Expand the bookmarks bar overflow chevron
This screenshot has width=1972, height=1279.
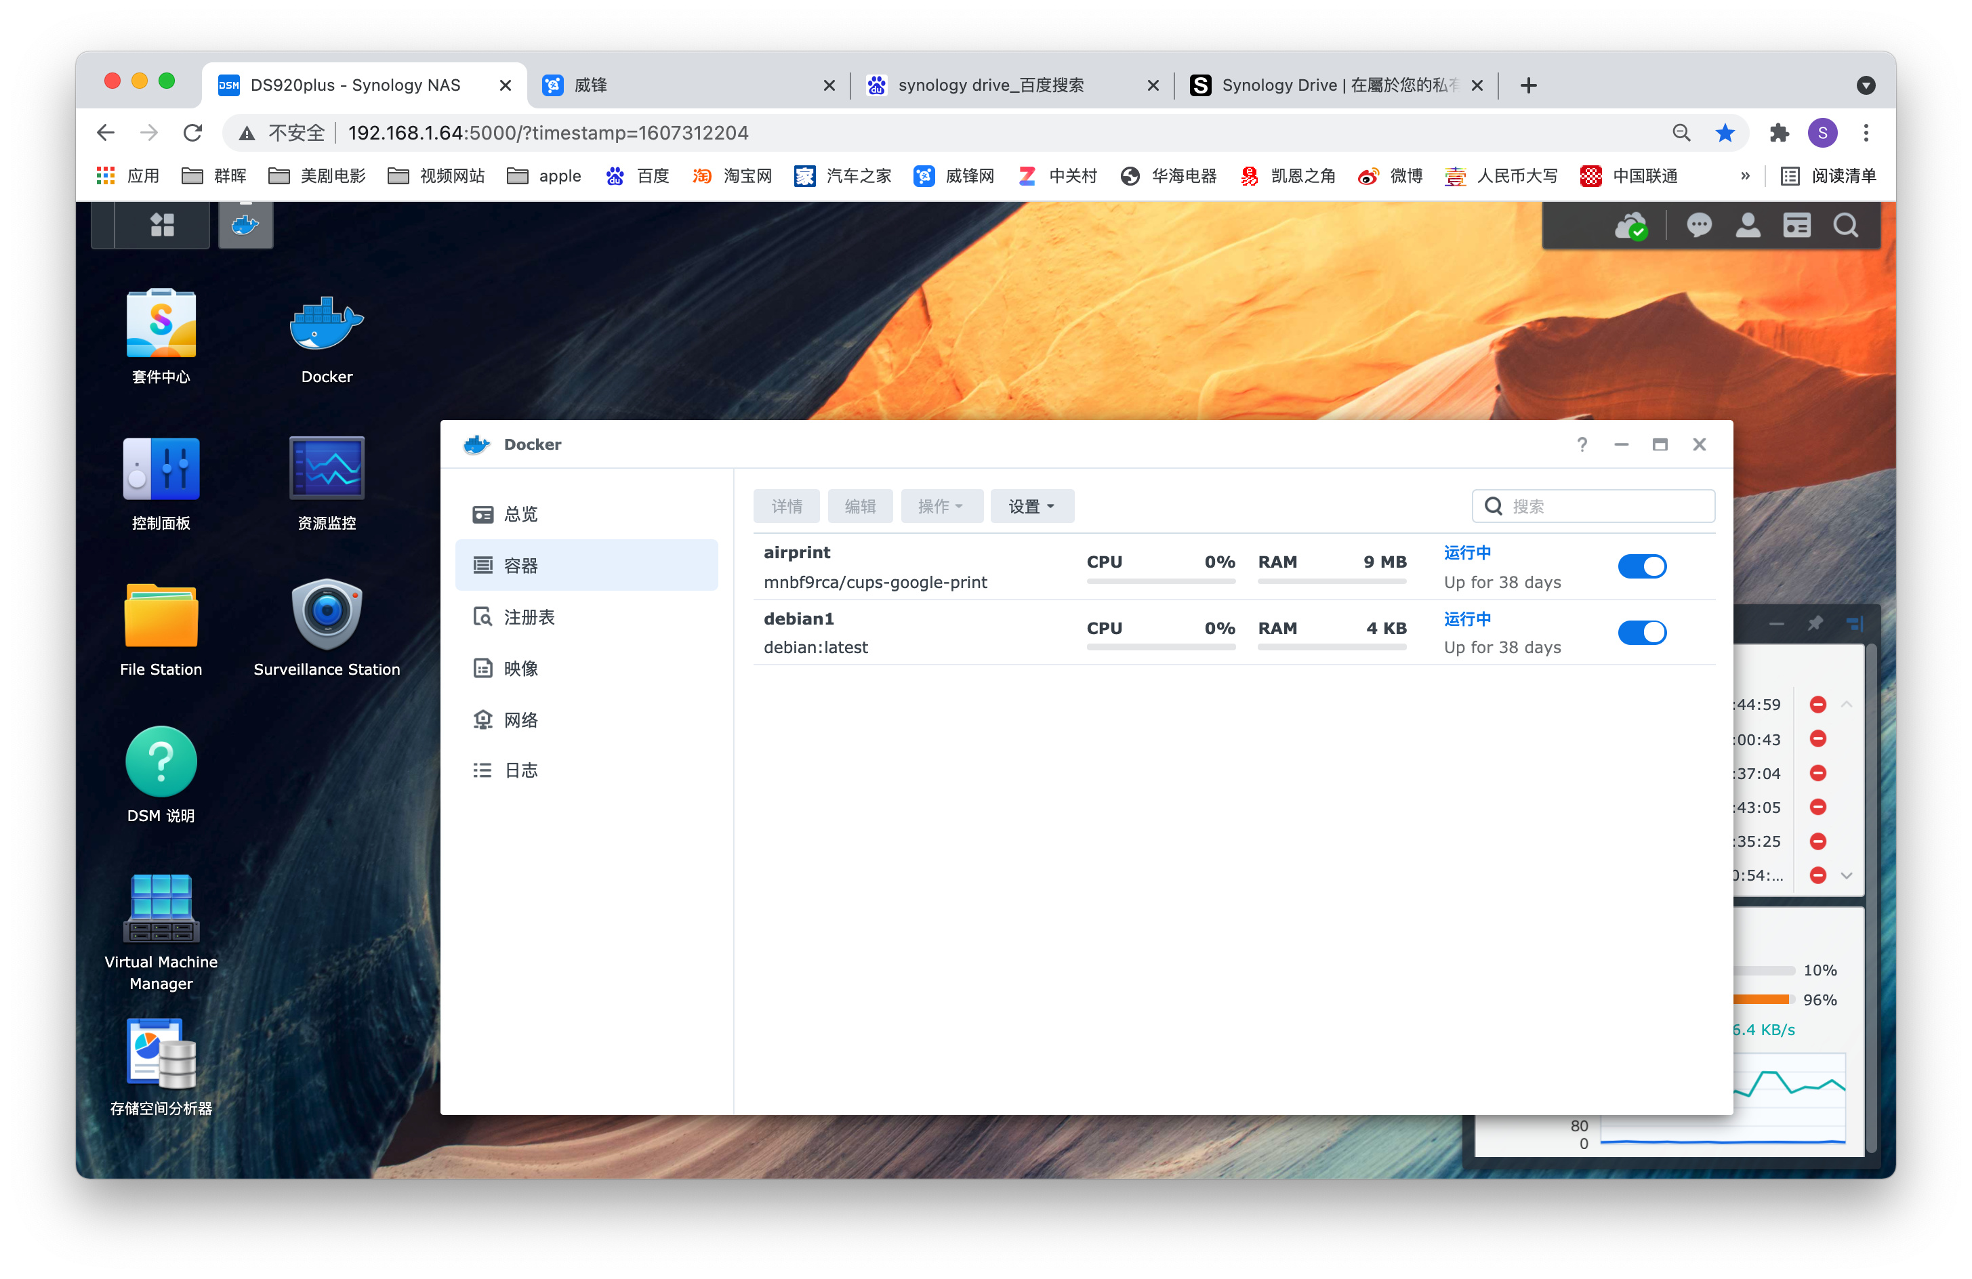[x=1745, y=175]
